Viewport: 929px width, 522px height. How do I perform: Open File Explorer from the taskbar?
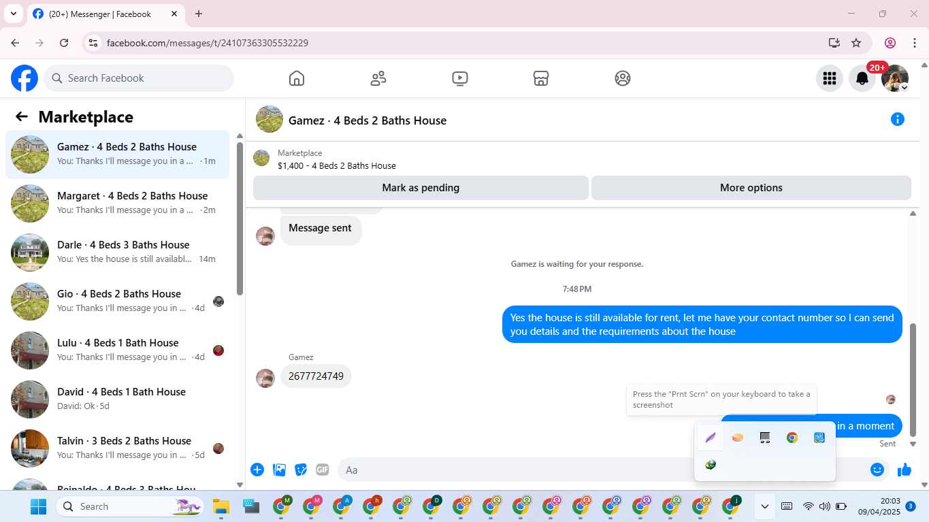point(221,506)
